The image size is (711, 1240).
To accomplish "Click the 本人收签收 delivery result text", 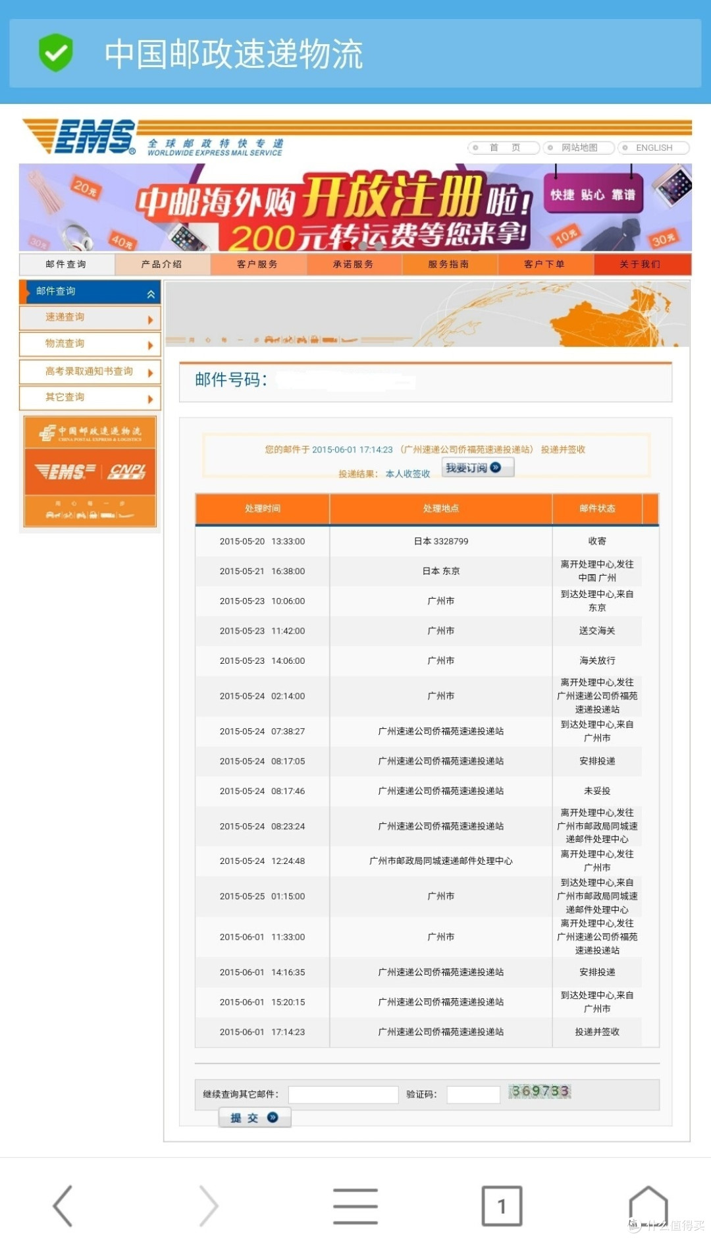I will point(408,474).
